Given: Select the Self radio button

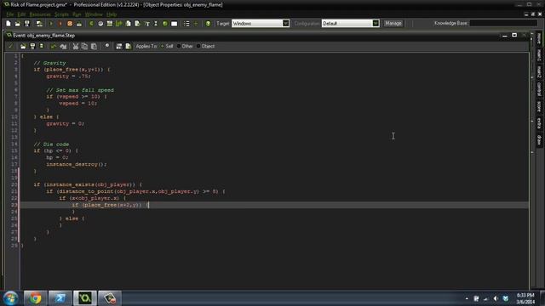Looking at the screenshot, I should point(163,46).
